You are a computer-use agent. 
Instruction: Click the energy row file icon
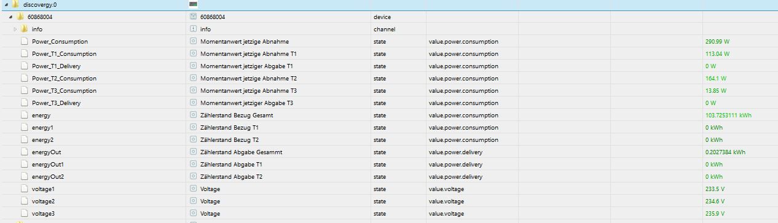(x=24, y=115)
